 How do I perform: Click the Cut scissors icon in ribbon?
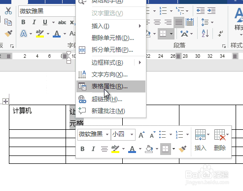(8, 11)
